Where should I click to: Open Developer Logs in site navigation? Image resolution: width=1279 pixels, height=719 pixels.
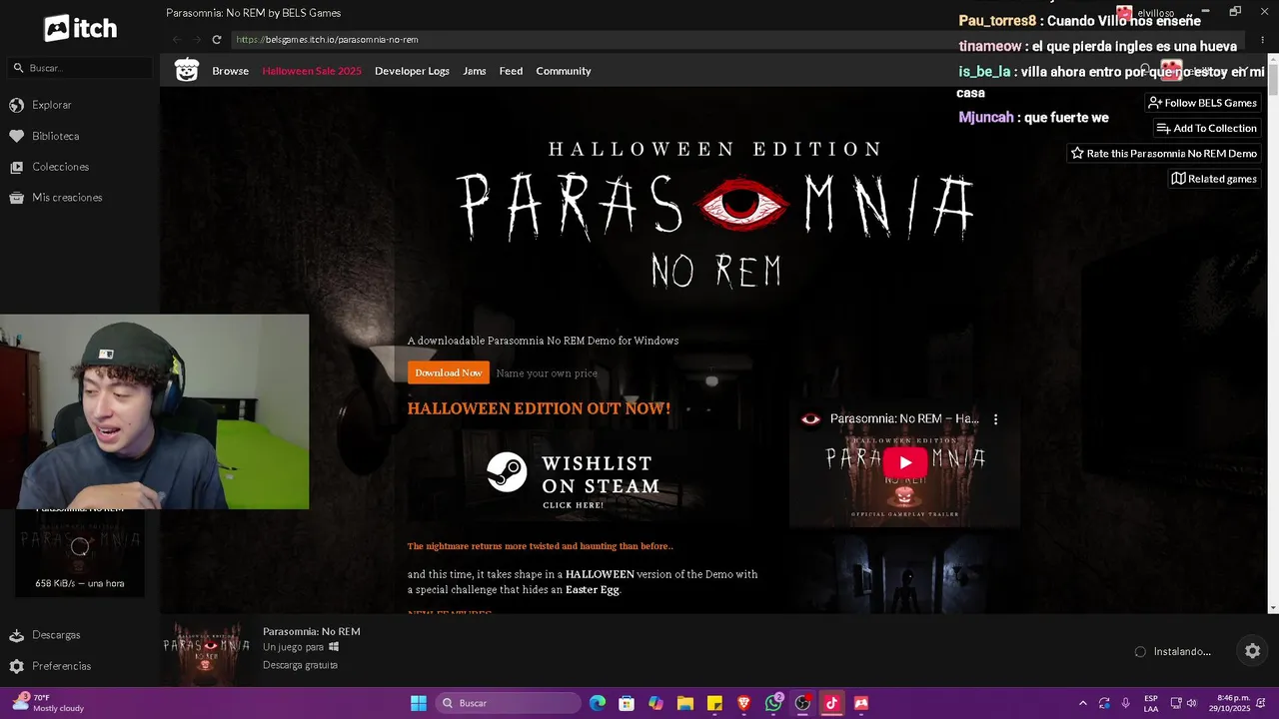(412, 71)
